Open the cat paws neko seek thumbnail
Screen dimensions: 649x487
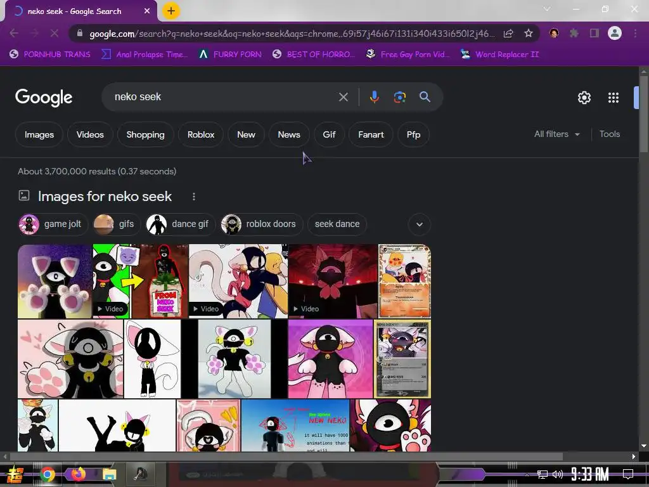coord(55,281)
